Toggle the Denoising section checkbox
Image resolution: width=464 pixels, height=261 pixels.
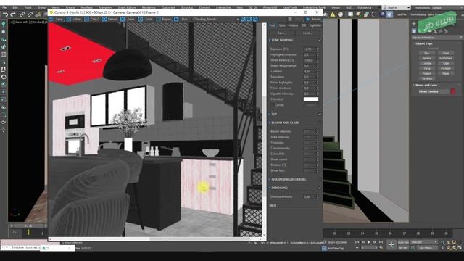click(320, 188)
